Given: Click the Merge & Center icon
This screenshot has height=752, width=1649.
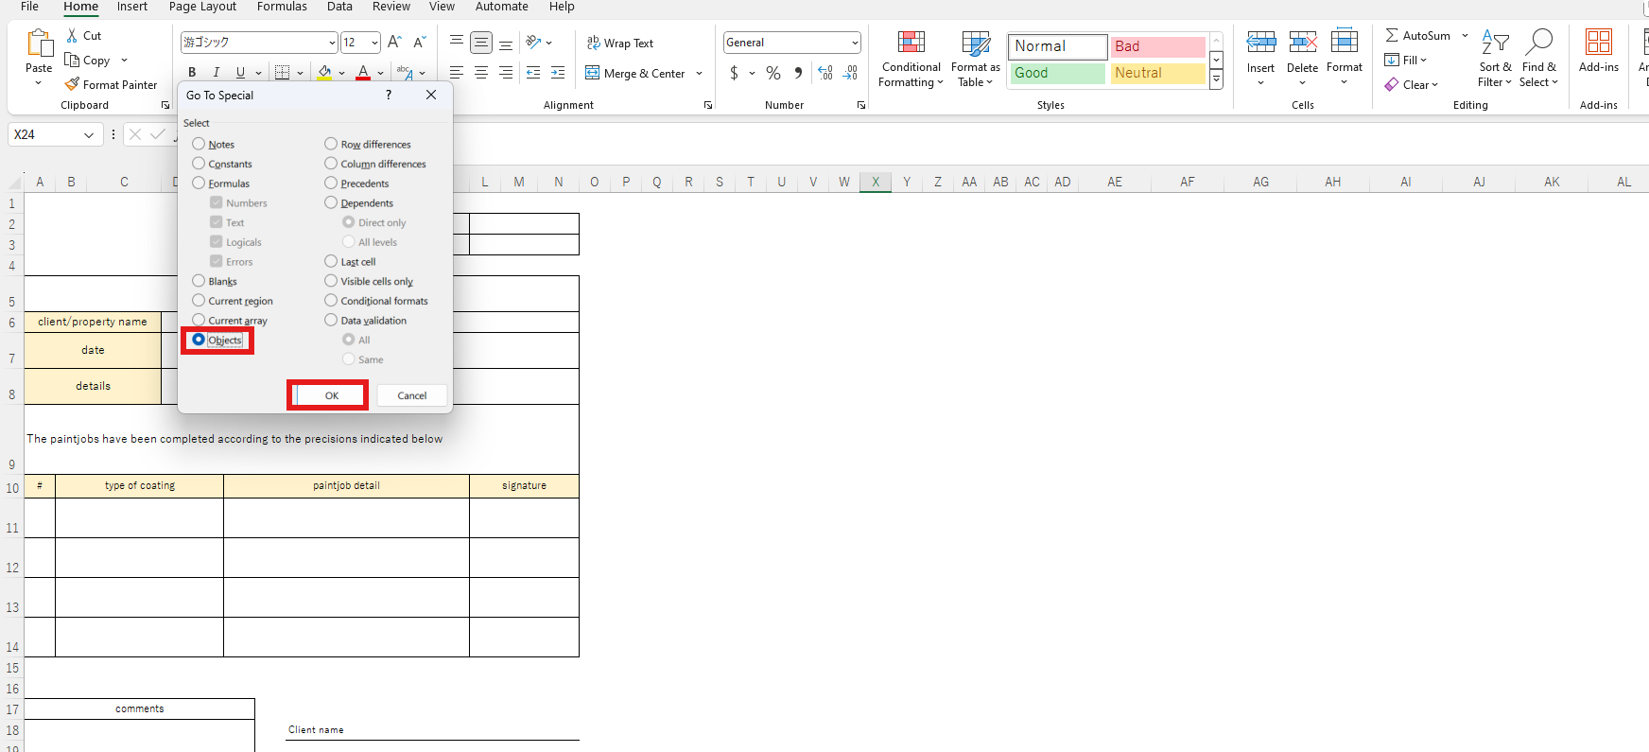Looking at the screenshot, I should [593, 73].
